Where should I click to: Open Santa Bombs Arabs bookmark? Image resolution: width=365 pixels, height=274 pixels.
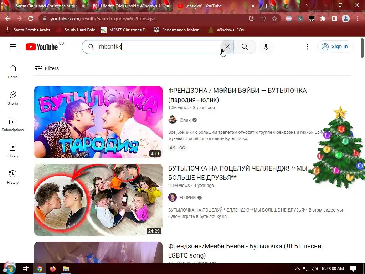click(28, 30)
